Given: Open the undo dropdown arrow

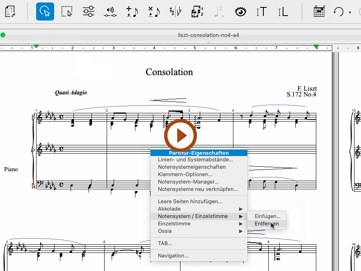Looking at the screenshot, I should click(x=350, y=12).
